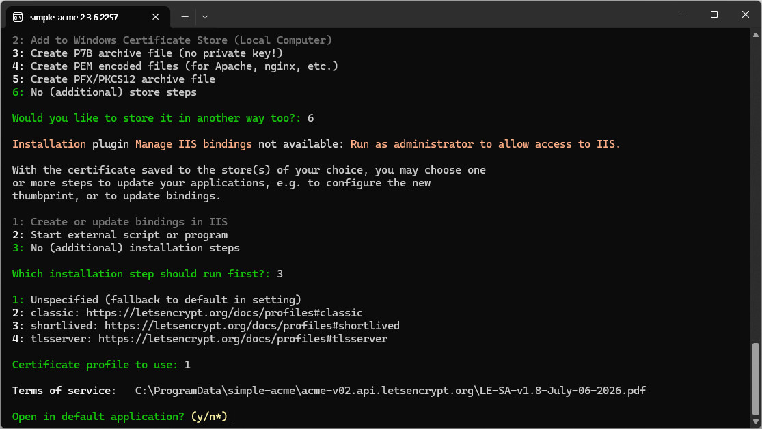Image resolution: width=762 pixels, height=429 pixels.
Task: Click the scrollbar up arrow
Action: pyautogui.click(x=756, y=34)
